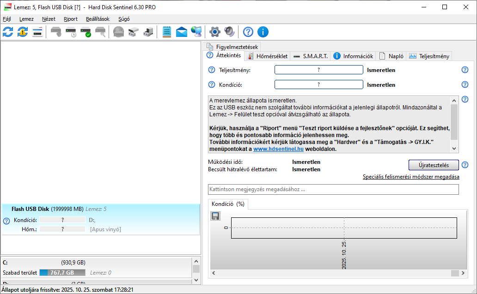Click the blue info circle toolbar icon
The width and height of the screenshot is (477, 294).
click(263, 32)
